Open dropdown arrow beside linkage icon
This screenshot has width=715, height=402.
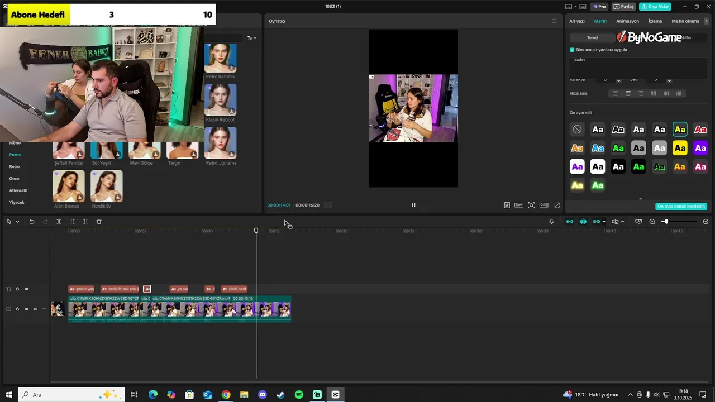[604, 222]
